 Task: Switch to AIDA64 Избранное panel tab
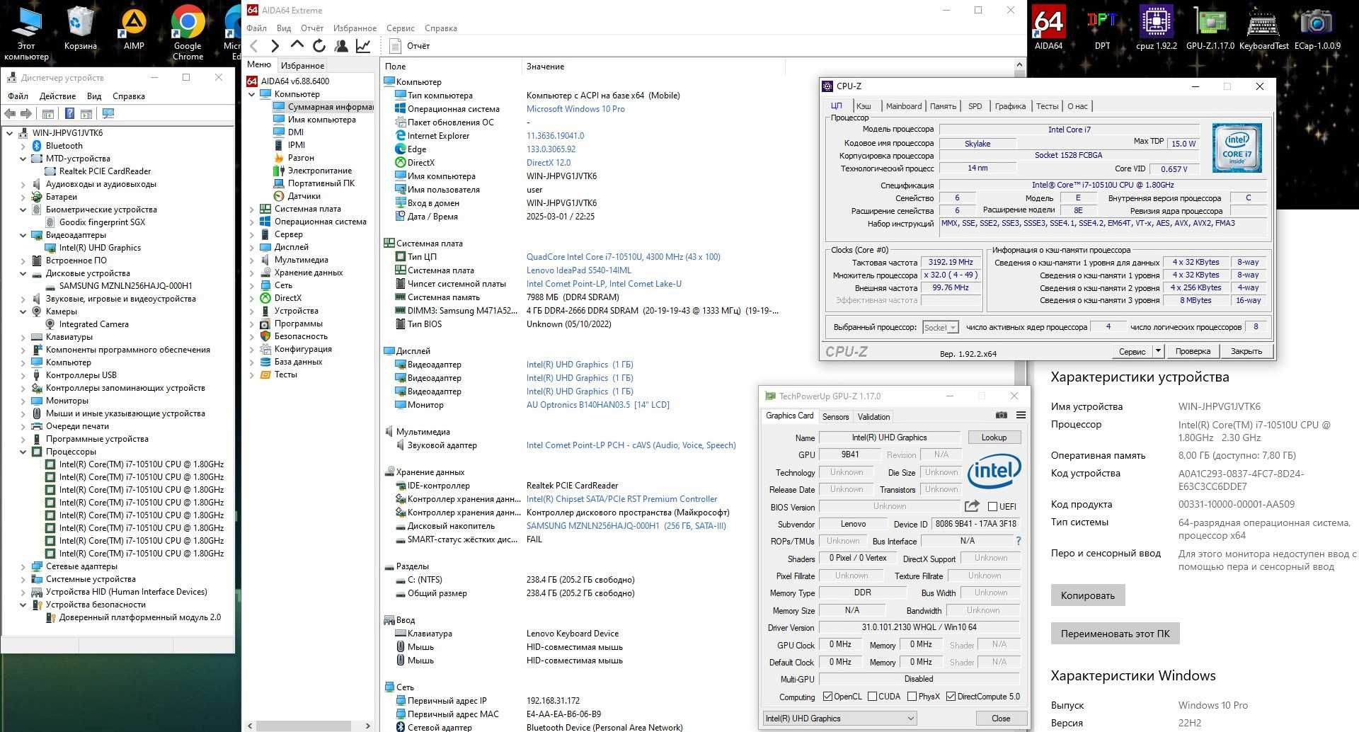pyautogui.click(x=302, y=66)
